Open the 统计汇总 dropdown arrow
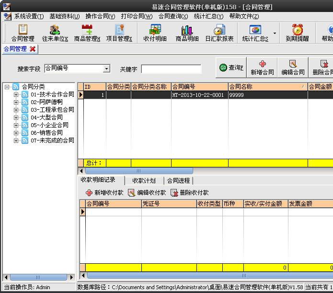 [275, 33]
